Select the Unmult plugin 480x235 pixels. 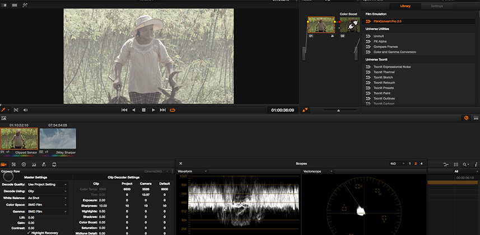coord(418,36)
